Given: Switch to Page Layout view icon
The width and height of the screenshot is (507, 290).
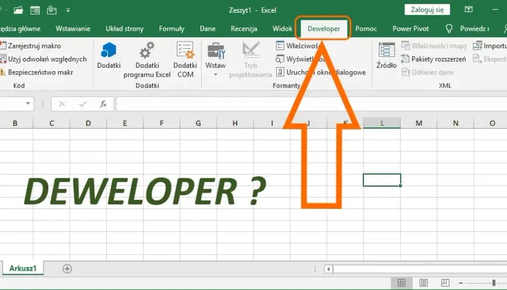Looking at the screenshot, I should pyautogui.click(x=423, y=283).
